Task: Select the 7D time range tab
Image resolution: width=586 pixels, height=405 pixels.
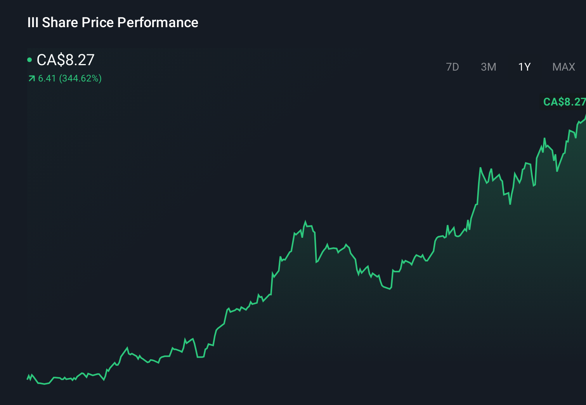Action: [453, 67]
